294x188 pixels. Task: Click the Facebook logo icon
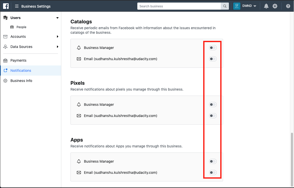(6, 6)
